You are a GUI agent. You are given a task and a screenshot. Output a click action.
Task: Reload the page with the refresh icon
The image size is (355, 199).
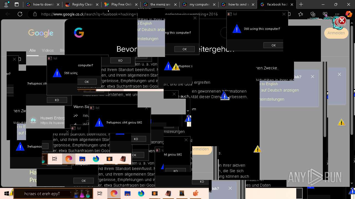tap(20, 14)
